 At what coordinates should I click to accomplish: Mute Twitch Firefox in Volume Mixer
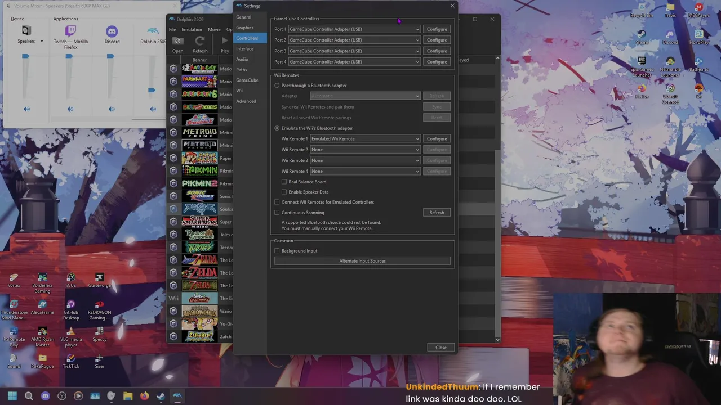point(70,109)
